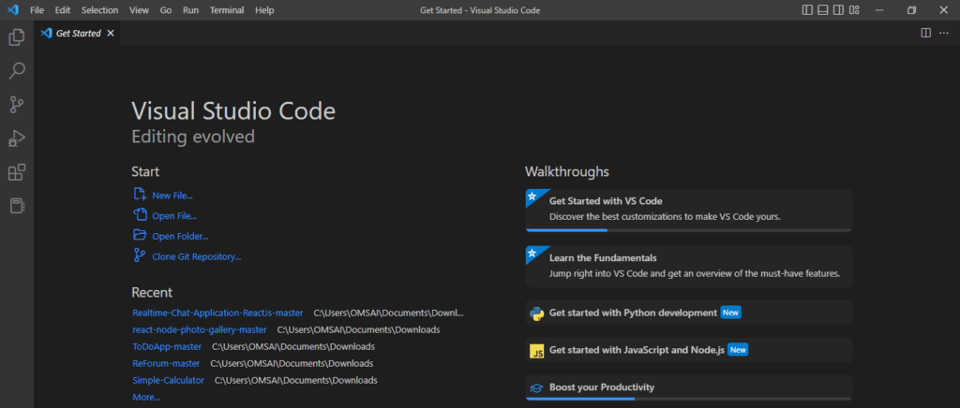Viewport: 960px width, 408px height.
Task: Open the Search view icon
Action: point(17,71)
